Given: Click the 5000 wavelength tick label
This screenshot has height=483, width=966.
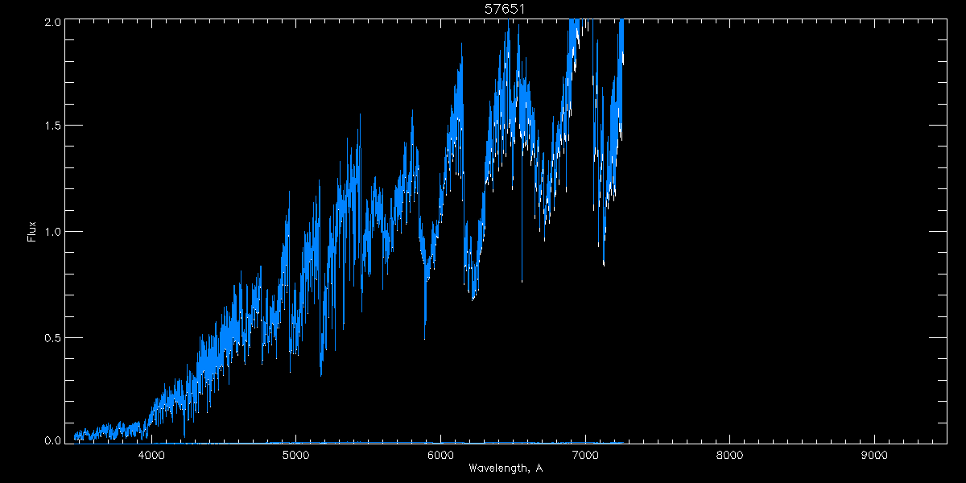Looking at the screenshot, I should tap(296, 455).
